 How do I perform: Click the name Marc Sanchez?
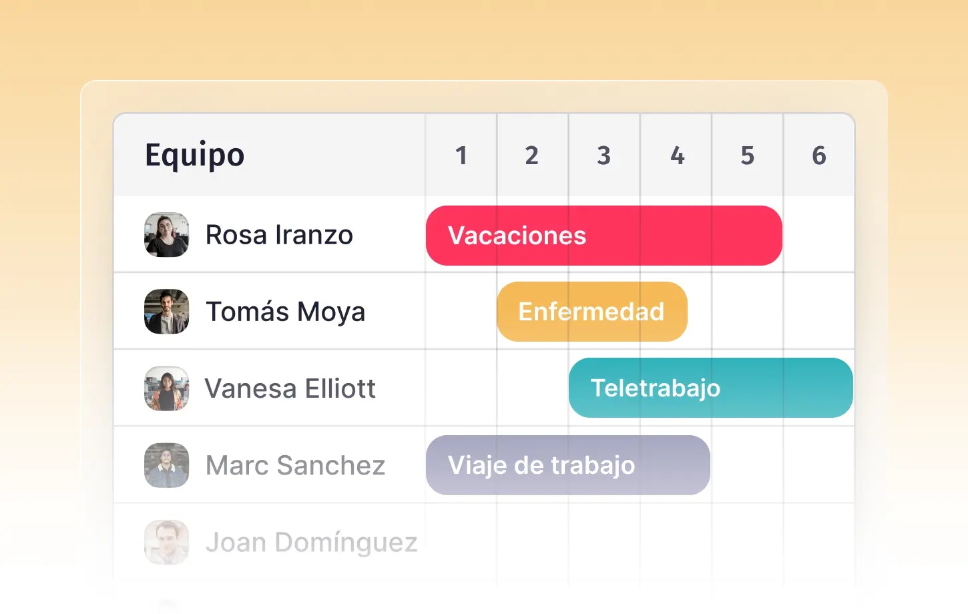pos(295,465)
